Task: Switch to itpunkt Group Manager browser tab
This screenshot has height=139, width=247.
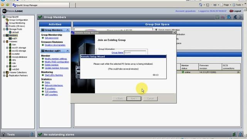Action: click(41, 5)
